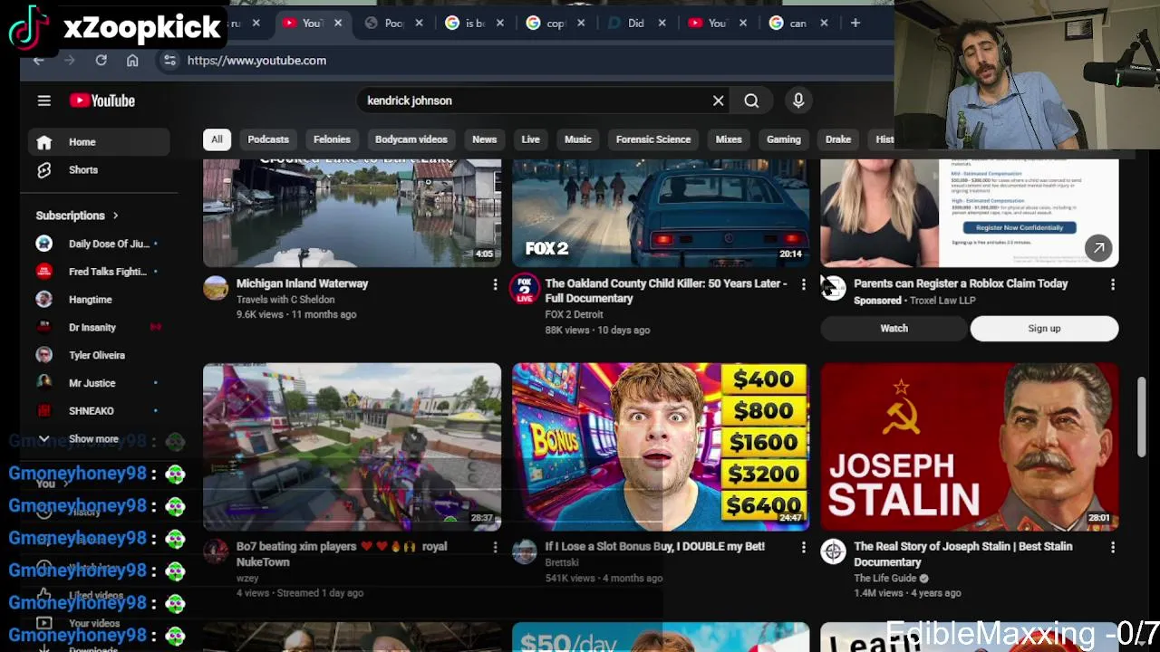Open the YouTube hamburger guide menu
This screenshot has width=1160, height=652.
(x=43, y=101)
